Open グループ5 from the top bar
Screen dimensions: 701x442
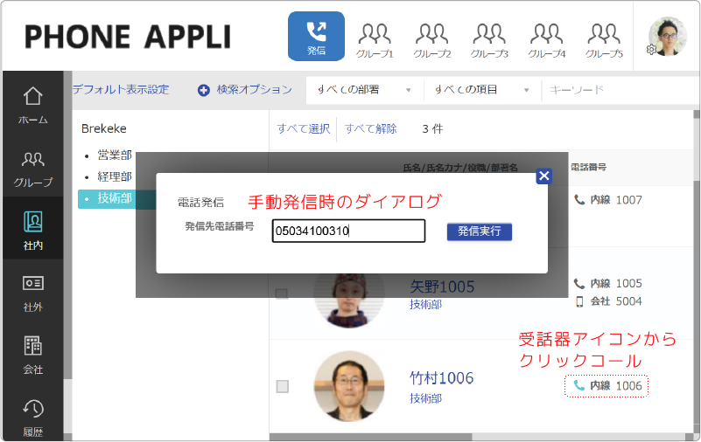604,40
